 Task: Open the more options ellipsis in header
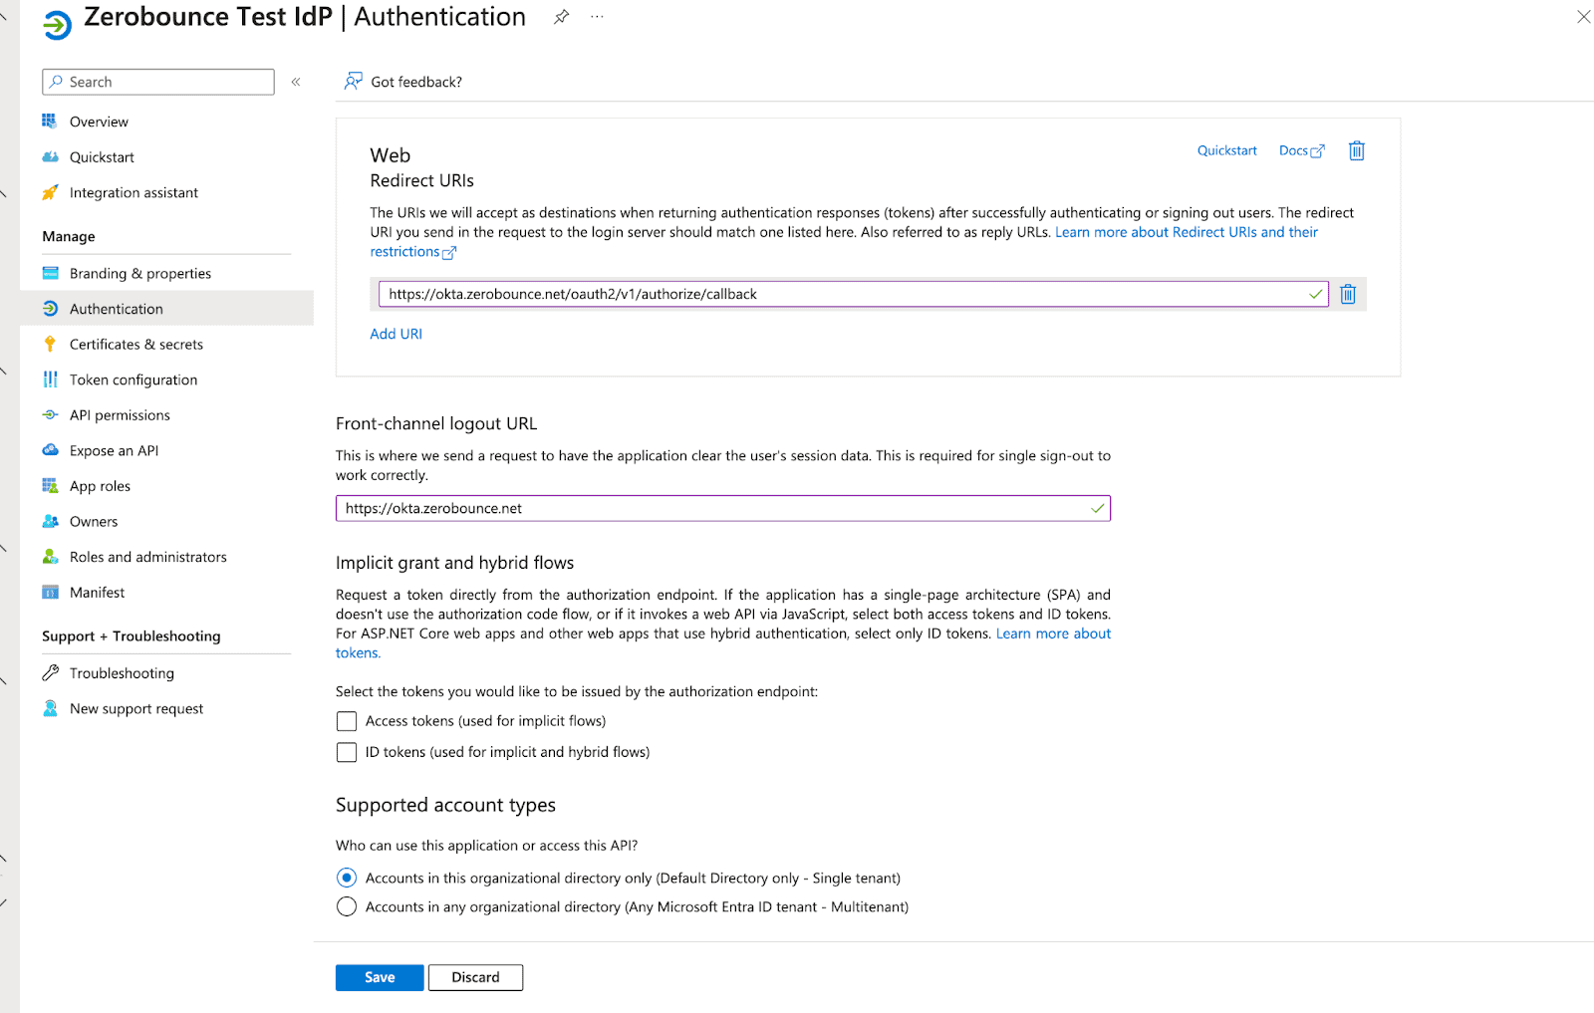597,17
